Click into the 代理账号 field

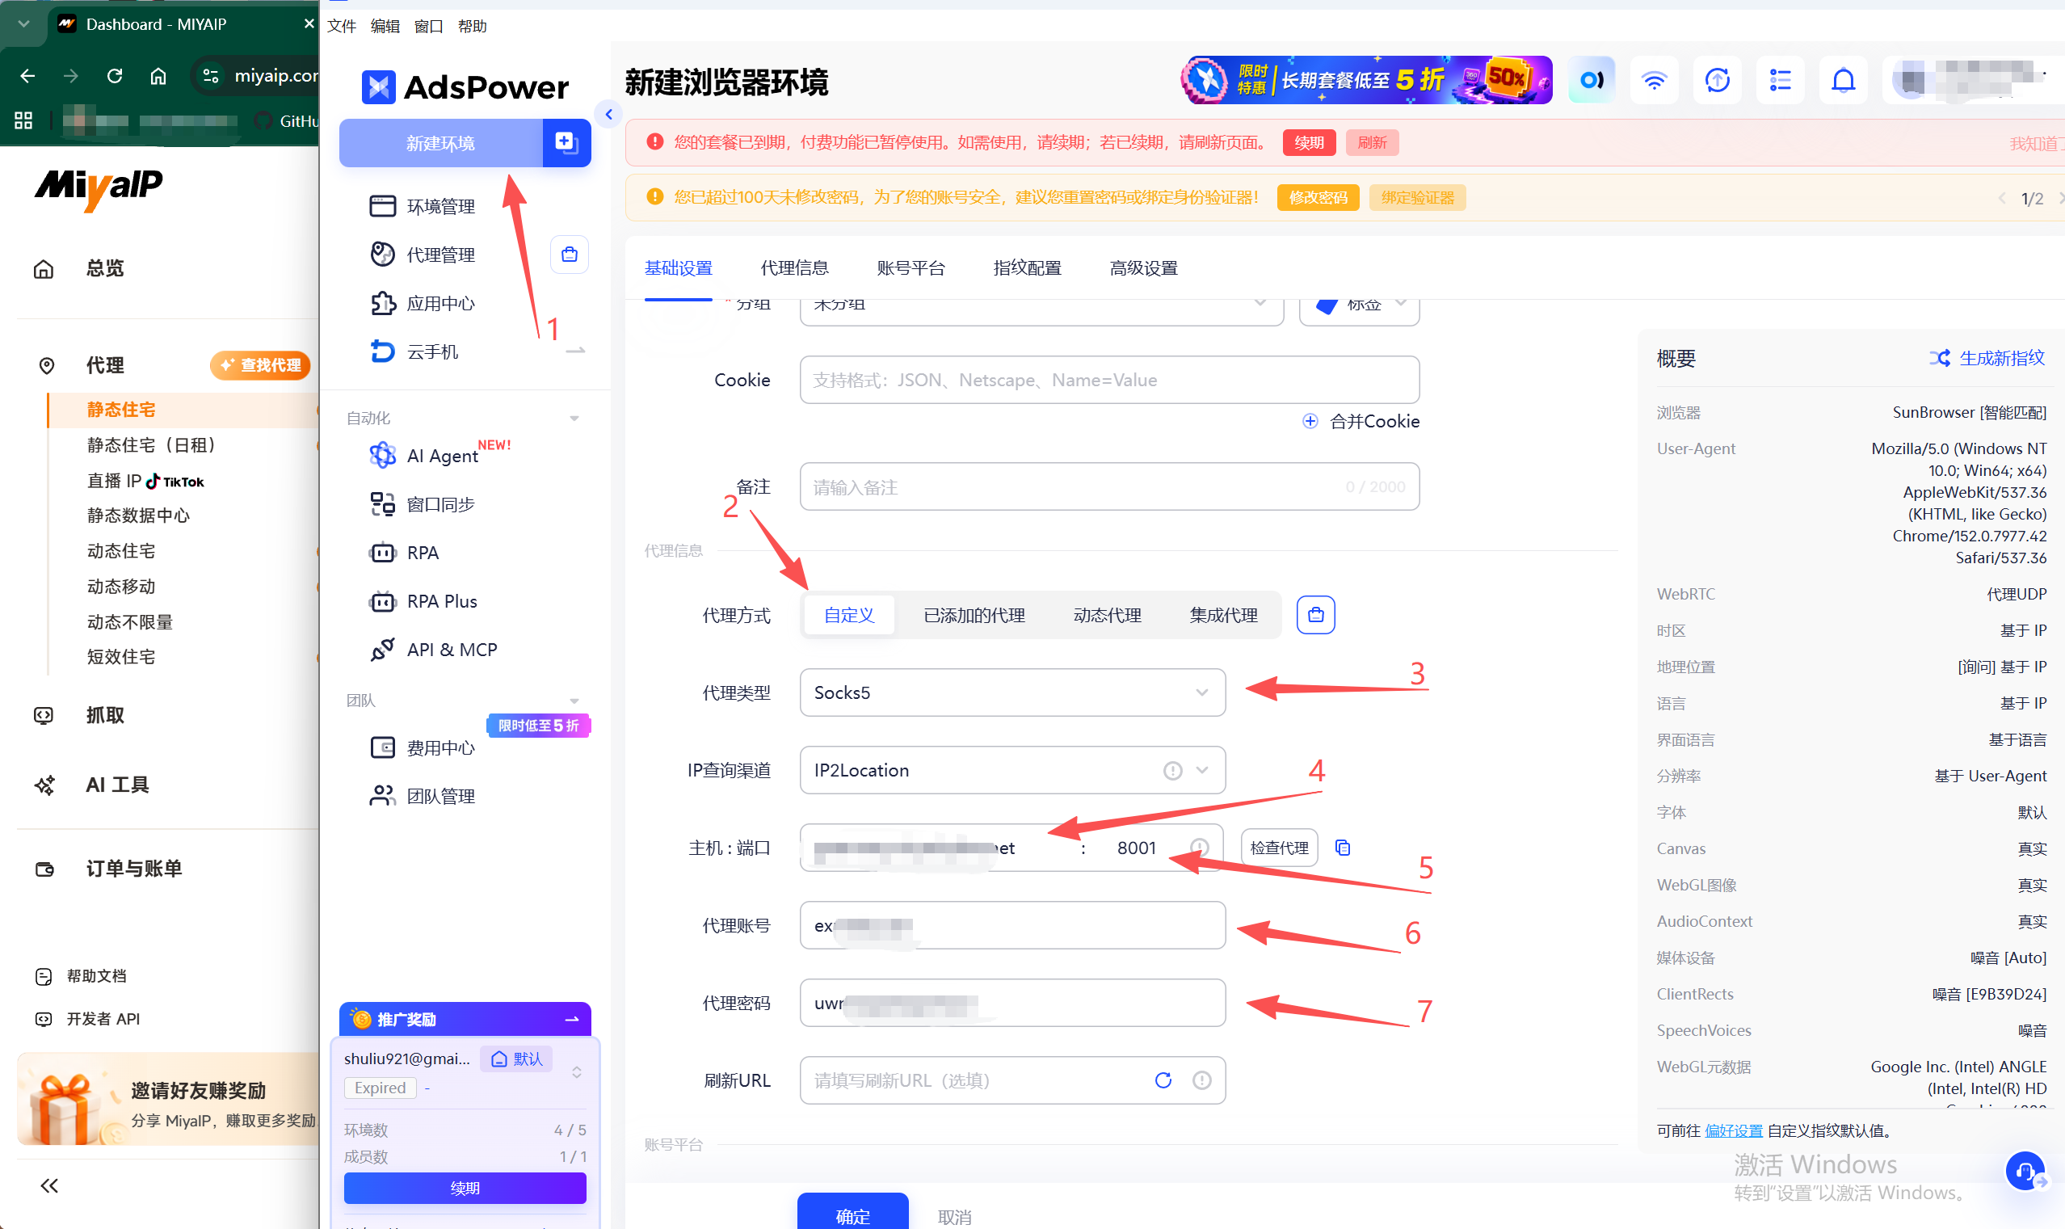point(1012,925)
